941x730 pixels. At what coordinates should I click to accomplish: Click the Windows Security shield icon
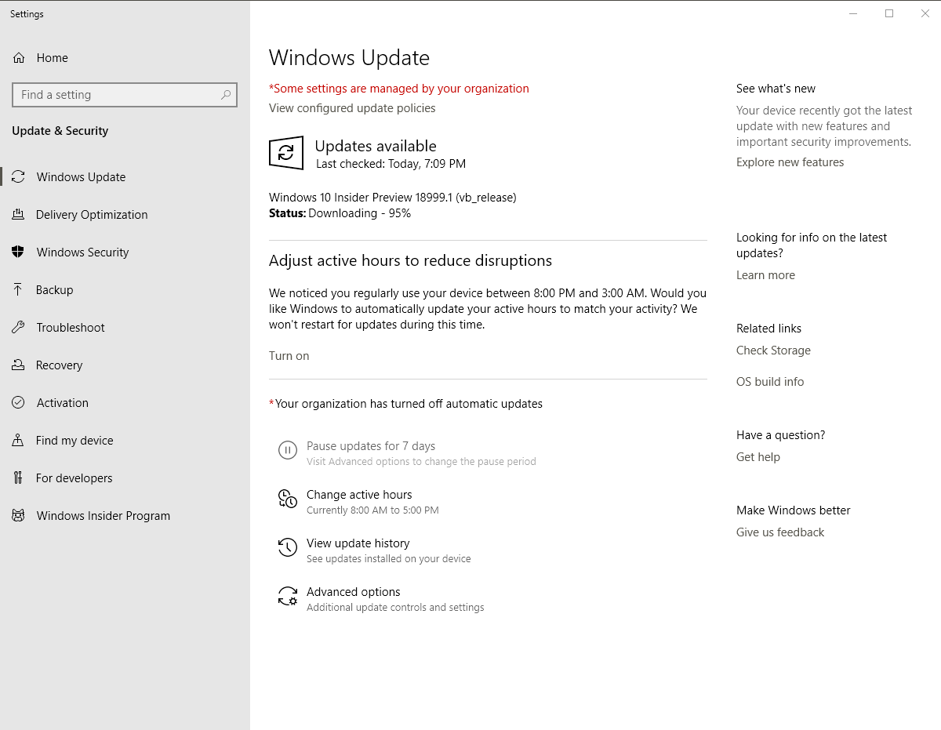point(18,252)
